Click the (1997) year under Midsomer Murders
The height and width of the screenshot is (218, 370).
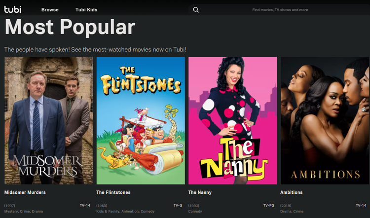(10, 206)
